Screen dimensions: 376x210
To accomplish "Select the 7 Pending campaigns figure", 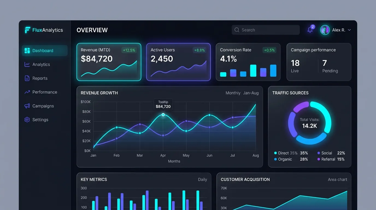I will 325,63.
